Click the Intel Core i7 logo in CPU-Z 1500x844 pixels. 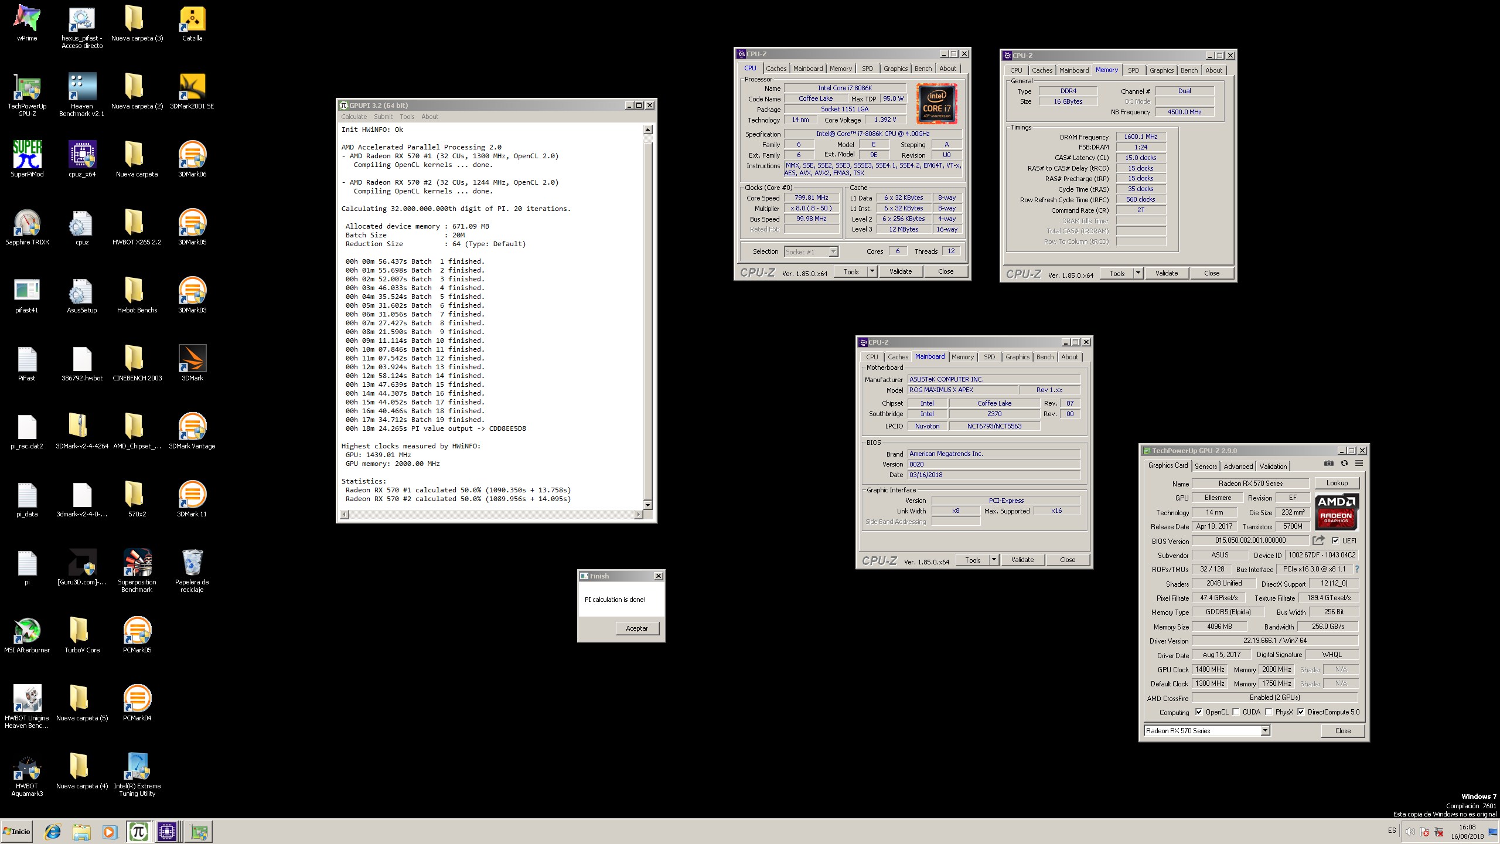click(936, 103)
